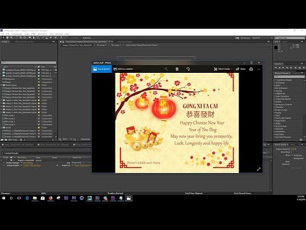Screen dimensions: 306x230
Task: Click the Start Capture button
Action: click(296, 168)
